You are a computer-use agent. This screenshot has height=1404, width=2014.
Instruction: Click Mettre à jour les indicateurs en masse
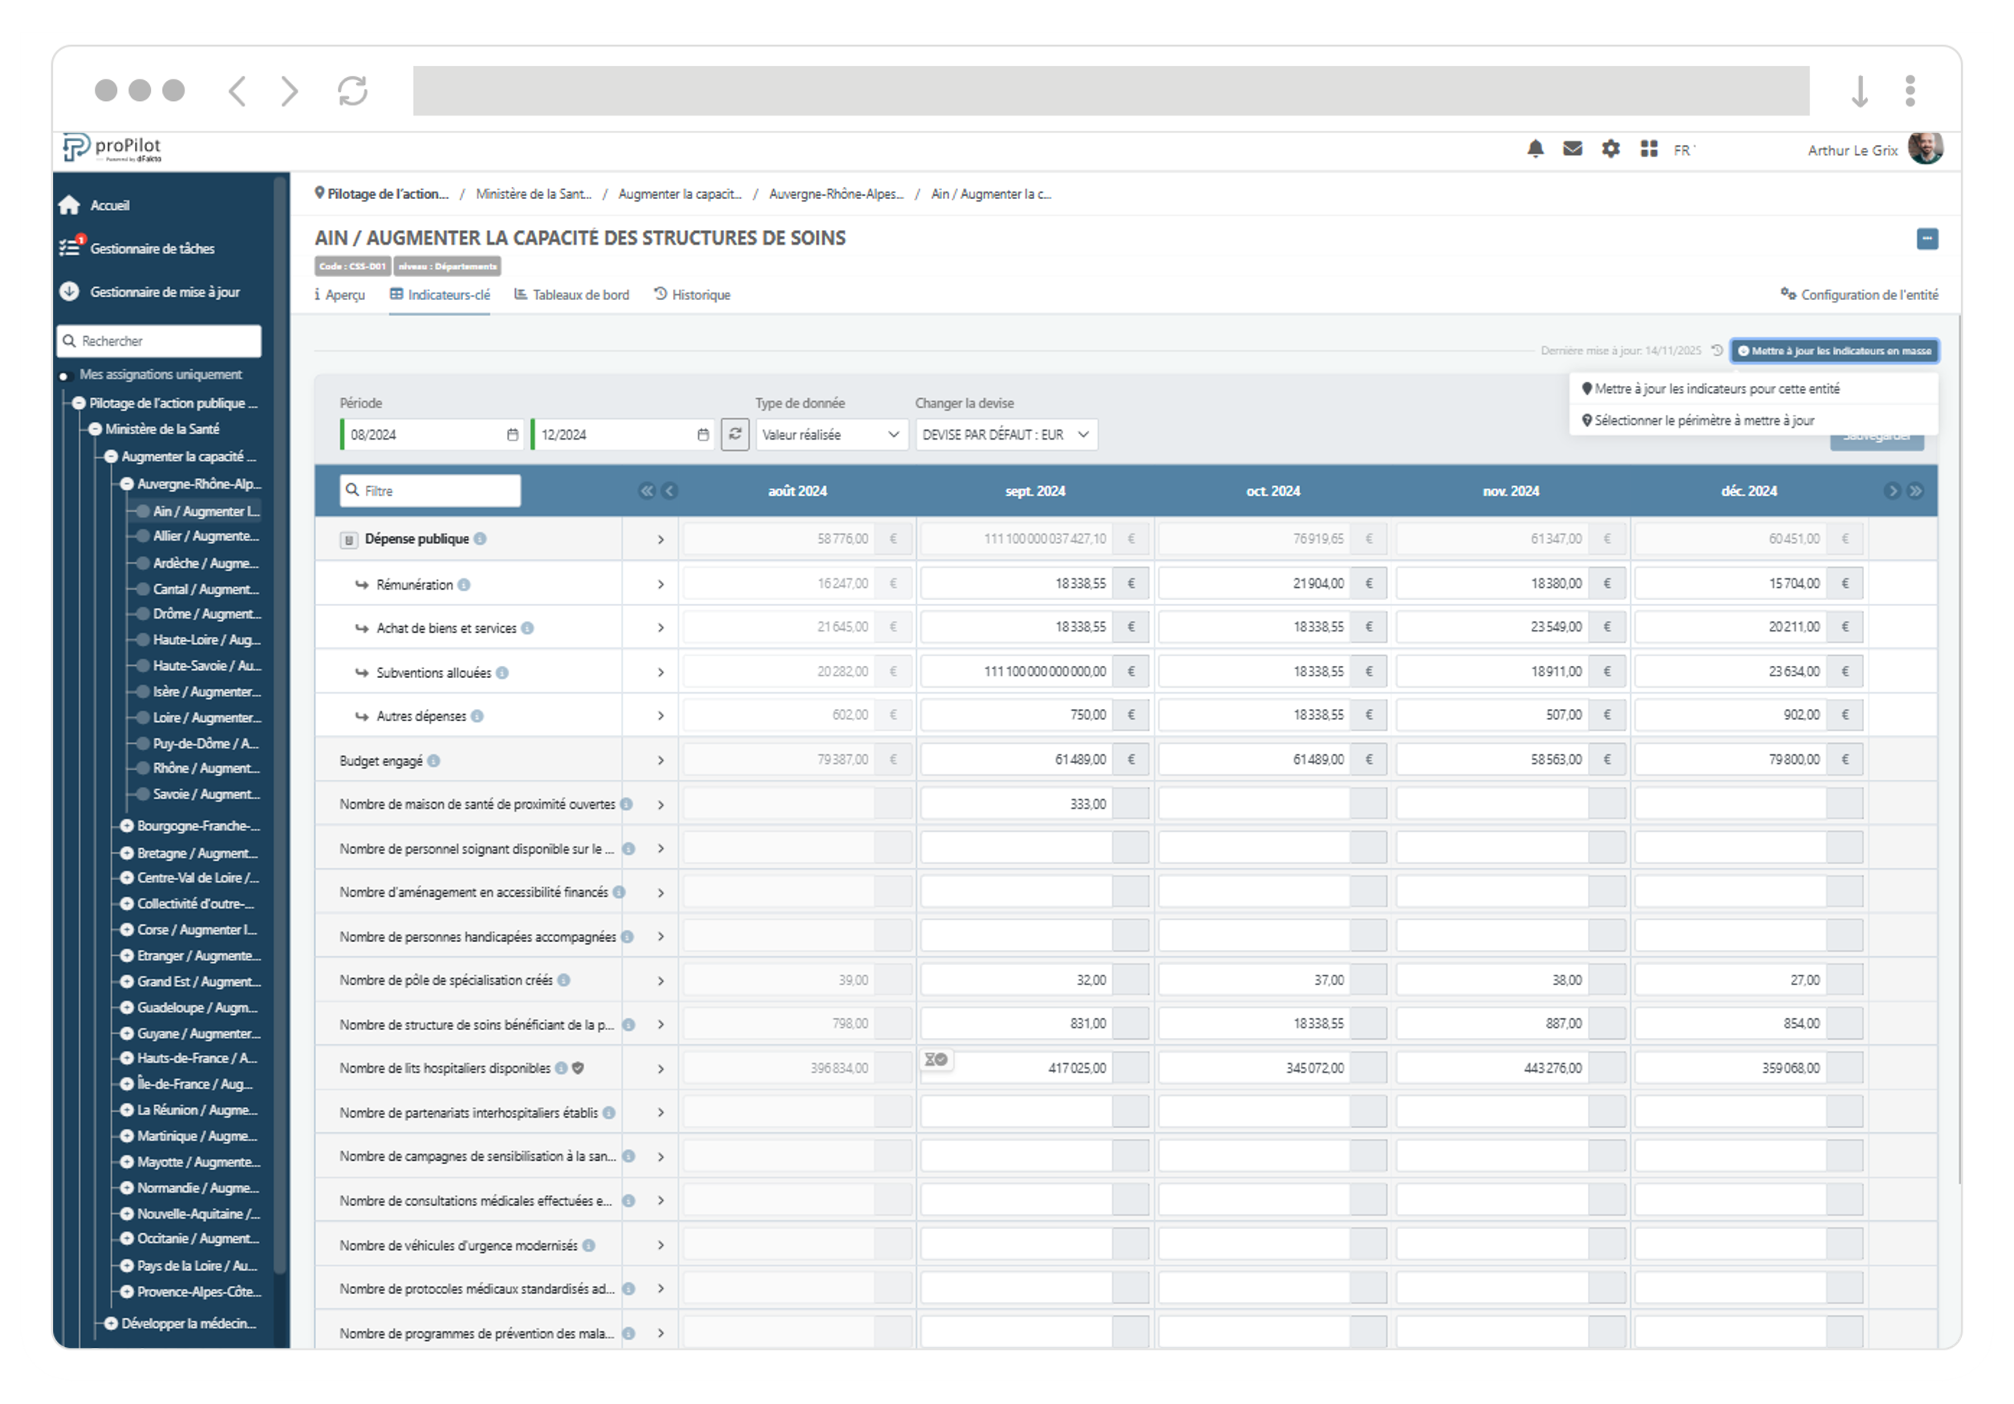tap(1834, 351)
